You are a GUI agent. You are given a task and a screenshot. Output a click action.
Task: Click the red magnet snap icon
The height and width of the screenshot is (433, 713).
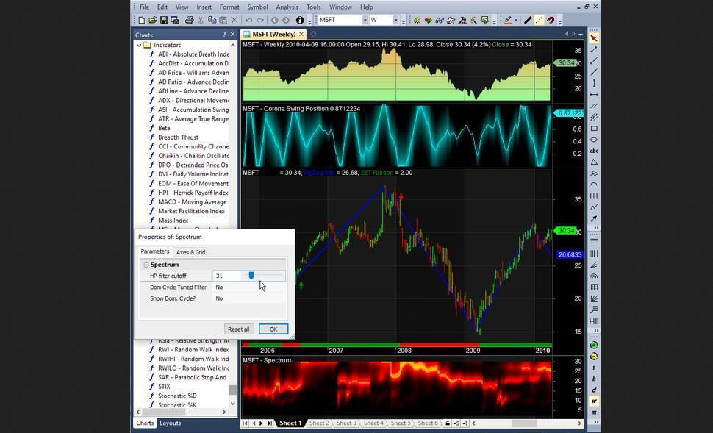click(x=551, y=20)
